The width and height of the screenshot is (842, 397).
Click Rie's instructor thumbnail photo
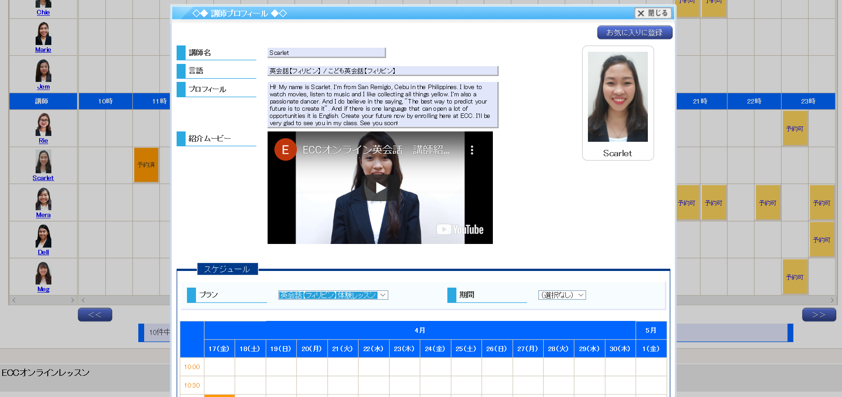[43, 125]
